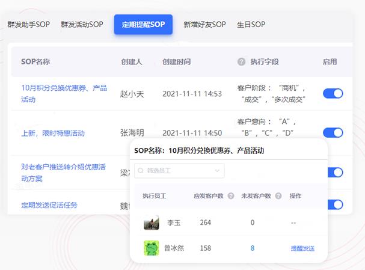Click the 客户阶段 execution field text
The width and height of the screenshot is (365, 270).
tap(271, 94)
